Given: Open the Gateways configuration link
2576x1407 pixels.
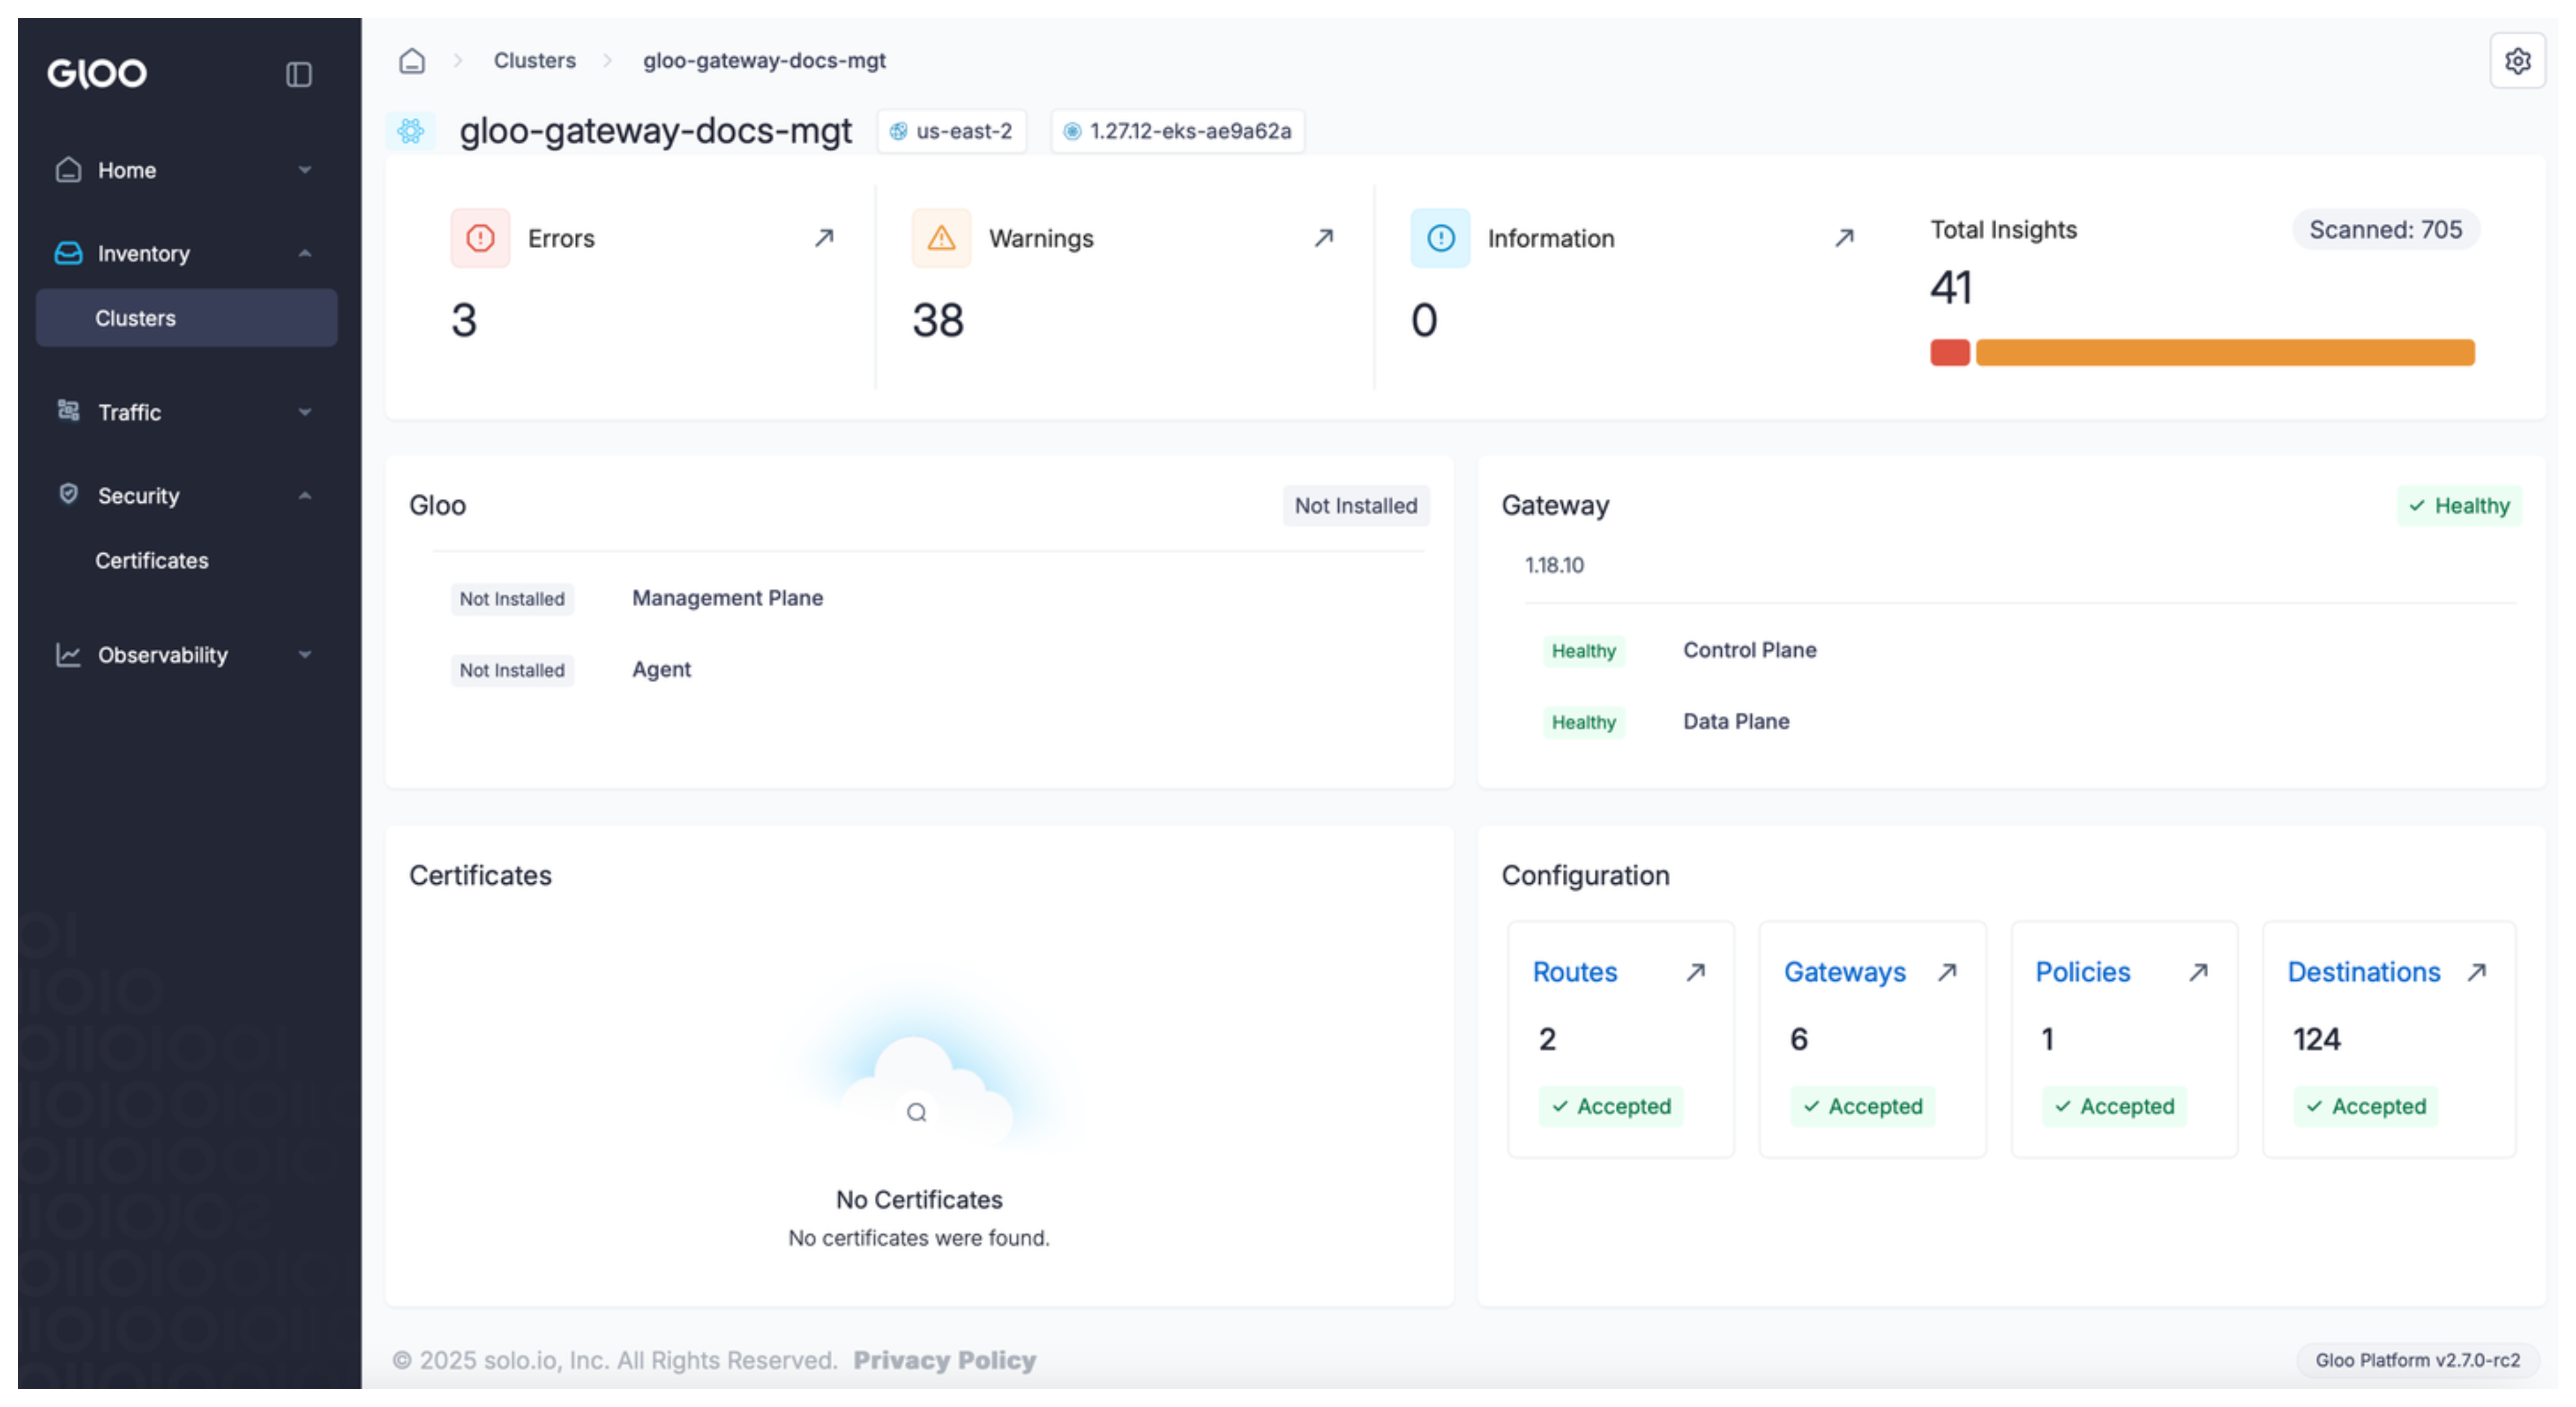Looking at the screenshot, I should click(x=1845, y=972).
